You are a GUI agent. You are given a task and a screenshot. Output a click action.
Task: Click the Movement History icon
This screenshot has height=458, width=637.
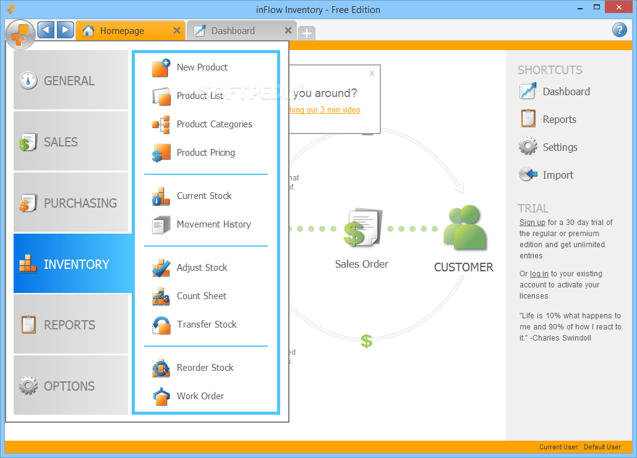161,225
